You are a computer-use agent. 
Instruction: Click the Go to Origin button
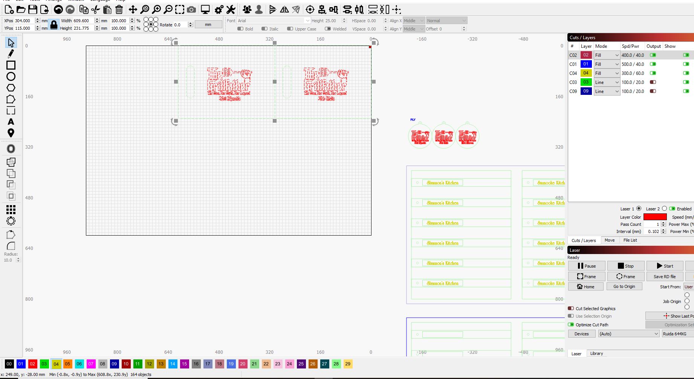(x=624, y=286)
